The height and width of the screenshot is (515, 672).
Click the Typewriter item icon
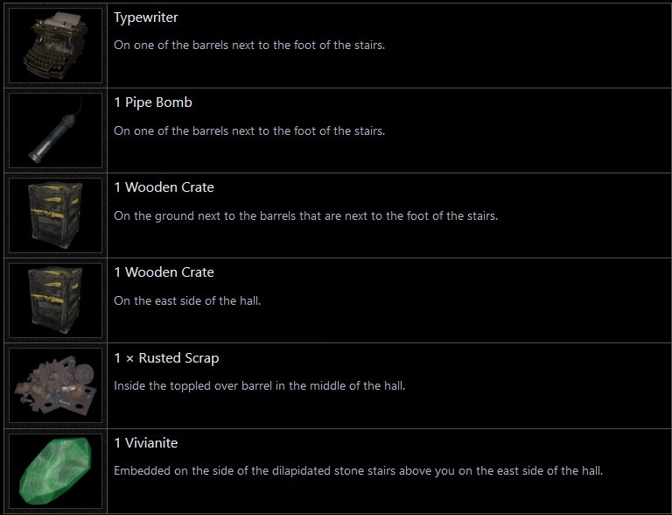56,46
